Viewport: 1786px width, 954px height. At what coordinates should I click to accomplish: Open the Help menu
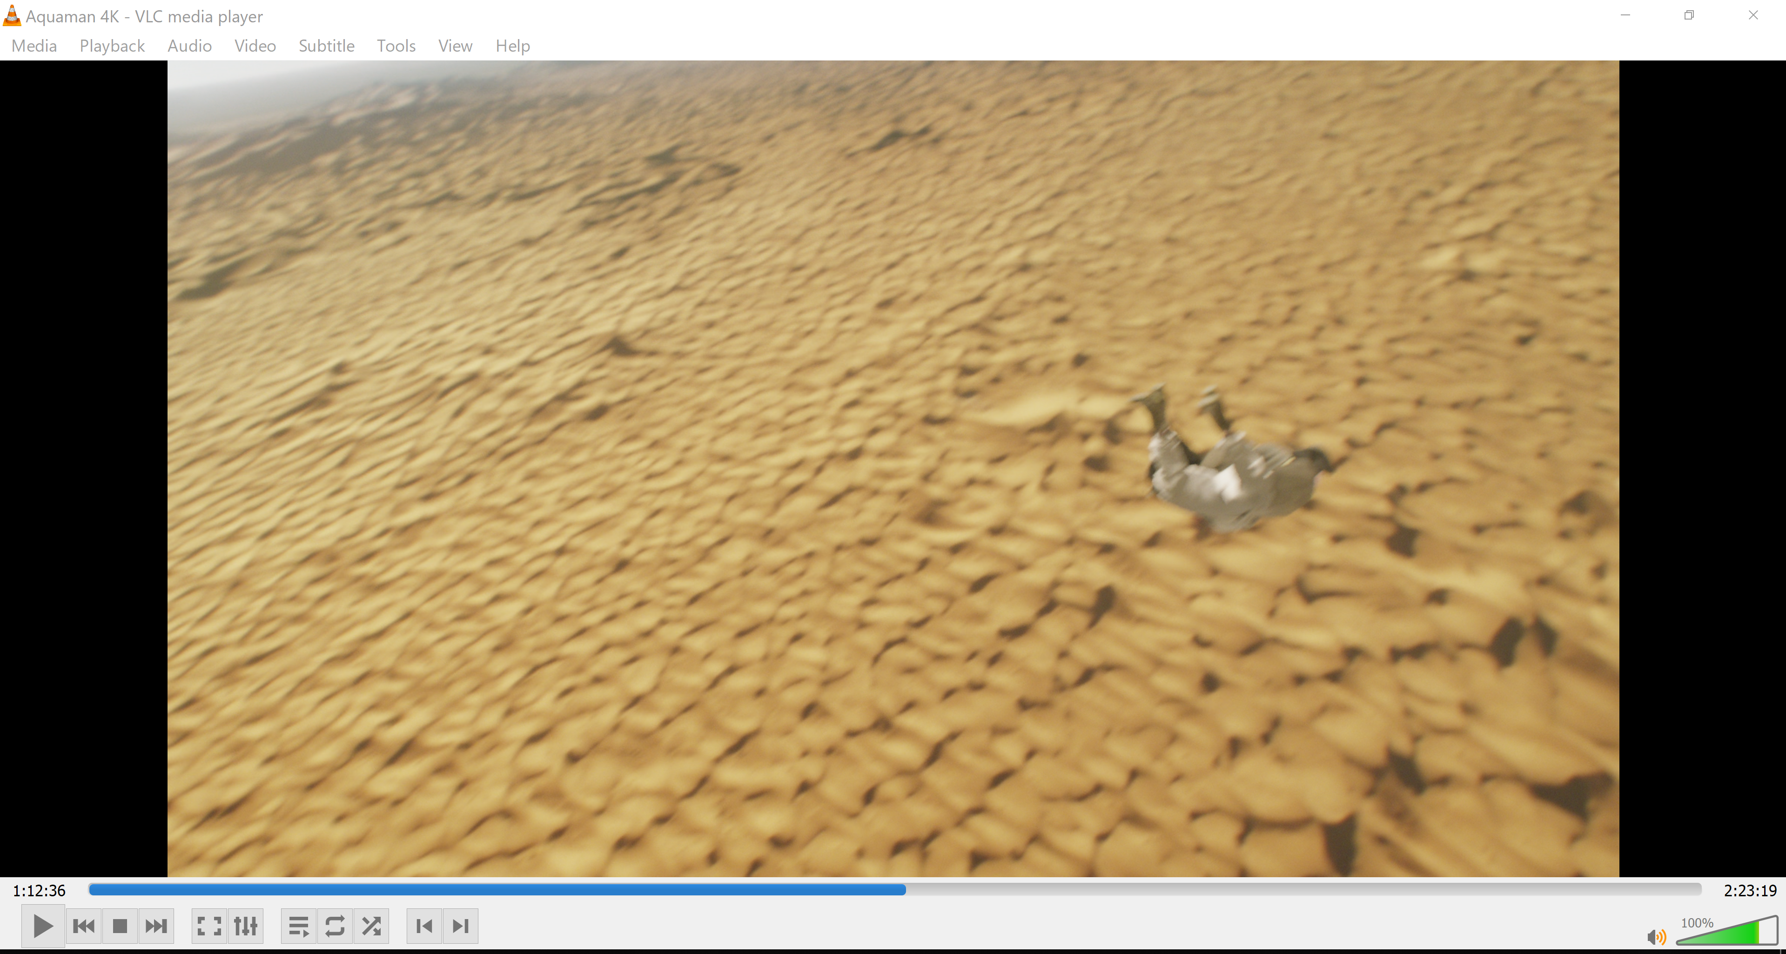coord(512,46)
